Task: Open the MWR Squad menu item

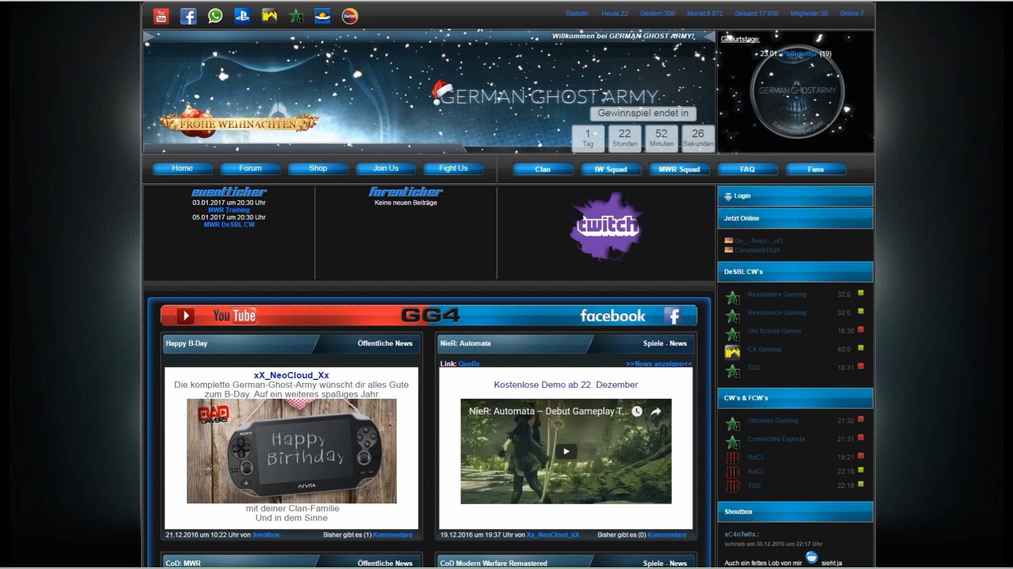Action: point(679,169)
